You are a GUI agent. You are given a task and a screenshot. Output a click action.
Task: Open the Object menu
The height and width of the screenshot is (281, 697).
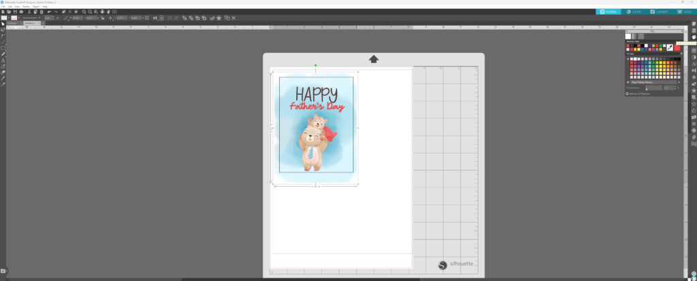coord(35,6)
